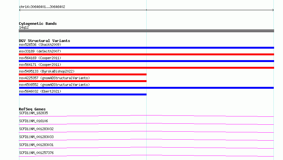Select the red bar for esv33189
Image resolution: width=283 pixels, height=160 pixels.
click(x=146, y=54)
